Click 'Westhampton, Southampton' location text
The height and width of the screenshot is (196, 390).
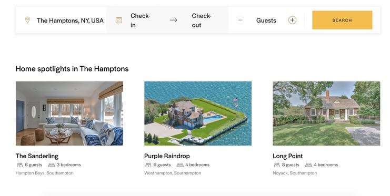173,173
